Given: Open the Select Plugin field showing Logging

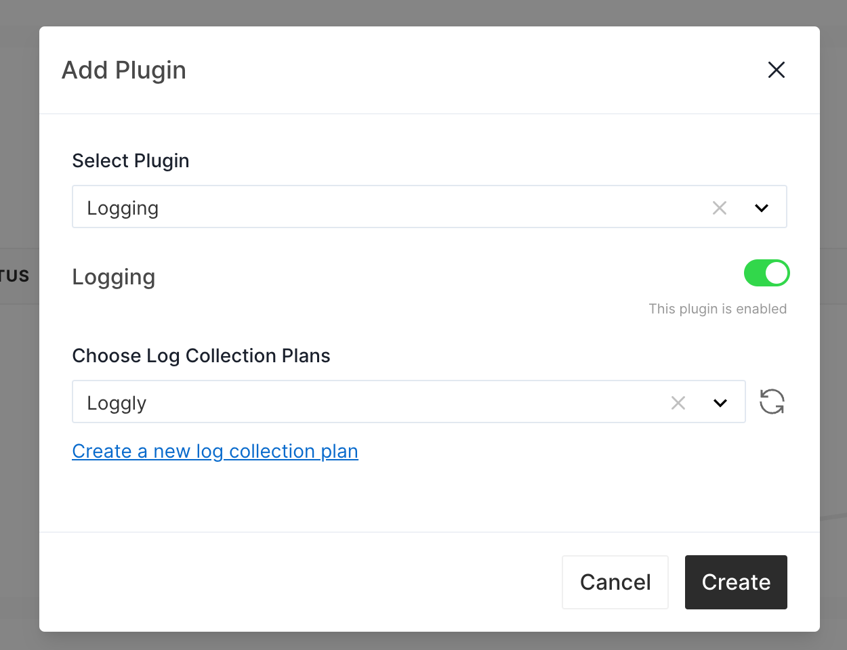Looking at the screenshot, I should (430, 207).
